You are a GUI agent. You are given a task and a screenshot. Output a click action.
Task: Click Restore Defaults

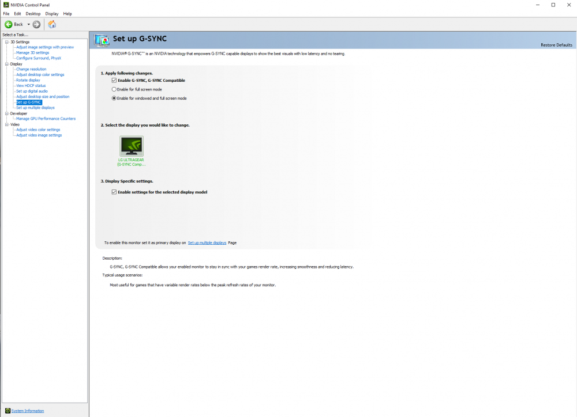[x=556, y=44]
